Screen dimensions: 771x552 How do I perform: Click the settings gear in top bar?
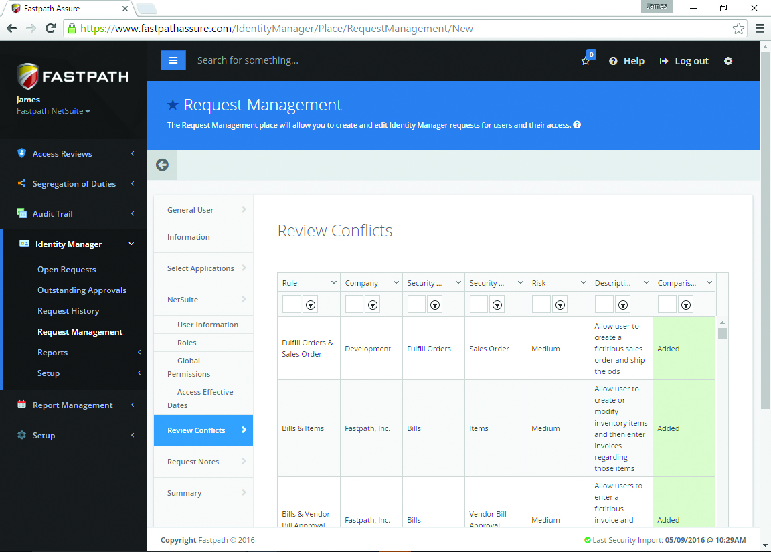(728, 60)
